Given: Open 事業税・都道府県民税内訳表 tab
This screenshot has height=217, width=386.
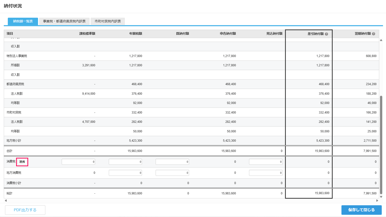Looking at the screenshot, I should 64,21.
